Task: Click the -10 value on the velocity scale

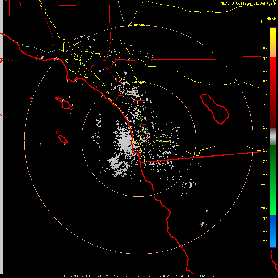Action: click(x=264, y=150)
